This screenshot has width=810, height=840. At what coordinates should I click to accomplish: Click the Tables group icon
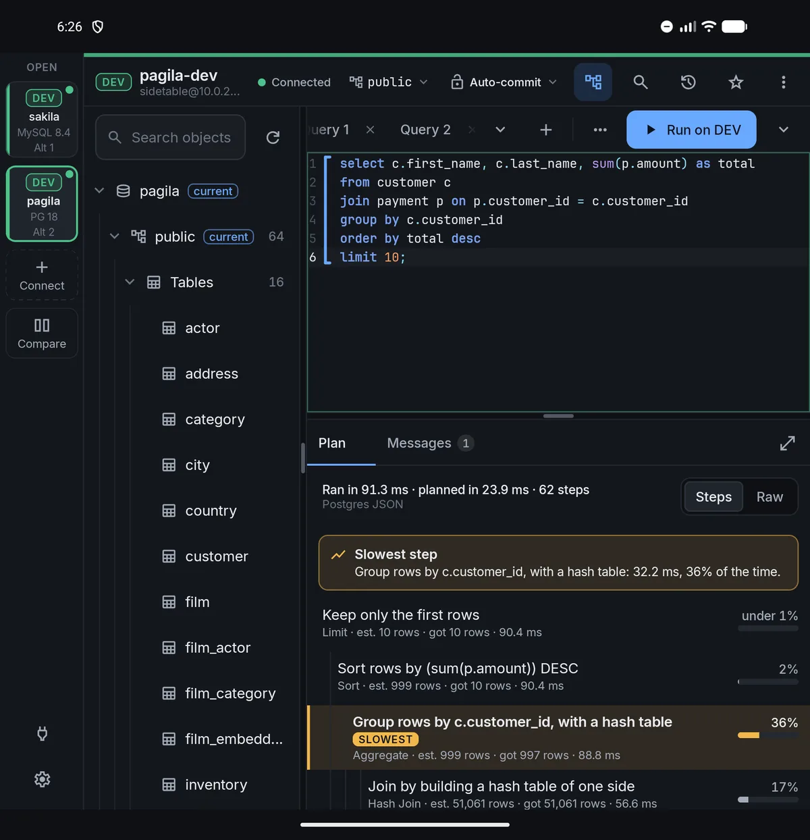[x=154, y=282]
